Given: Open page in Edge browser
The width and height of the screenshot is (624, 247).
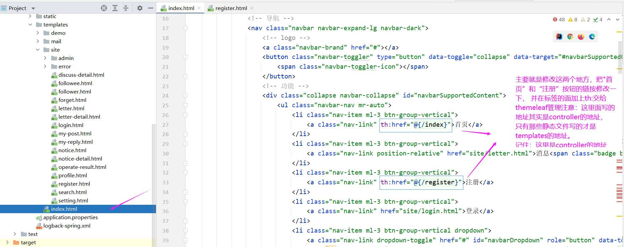Looking at the screenshot, I should click(592, 37).
